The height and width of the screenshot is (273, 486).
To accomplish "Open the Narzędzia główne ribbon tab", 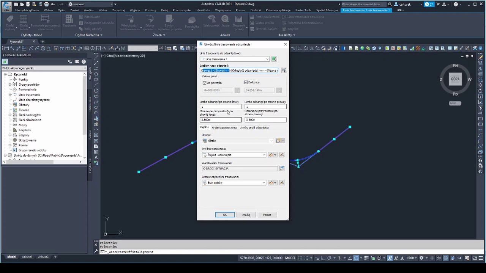I will coord(27,10).
